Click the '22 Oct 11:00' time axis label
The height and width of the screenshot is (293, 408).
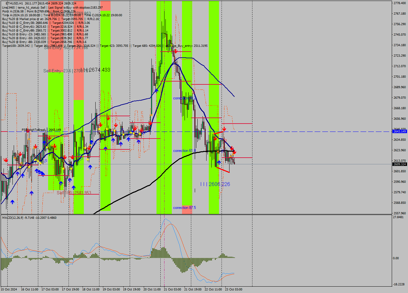pos(213,289)
